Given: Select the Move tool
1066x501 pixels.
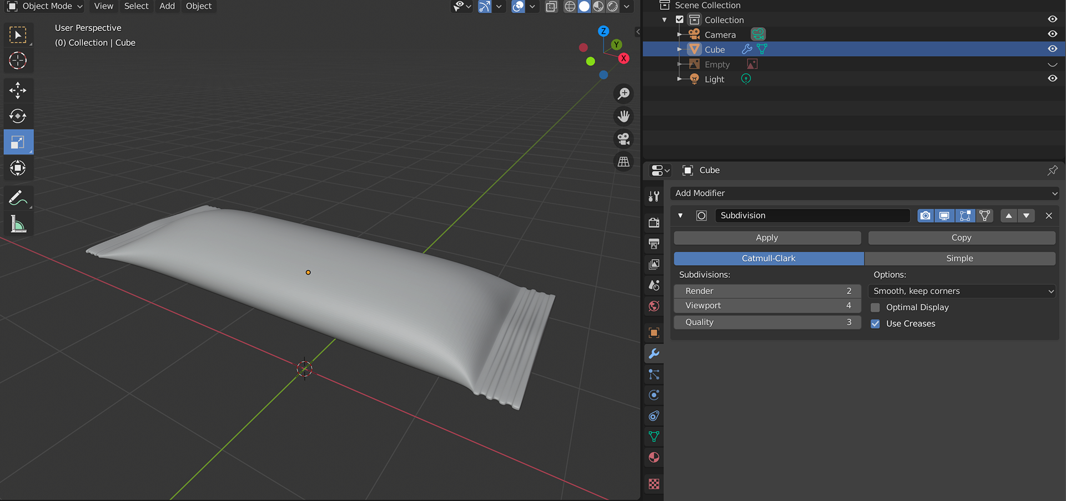Looking at the screenshot, I should click(x=18, y=90).
